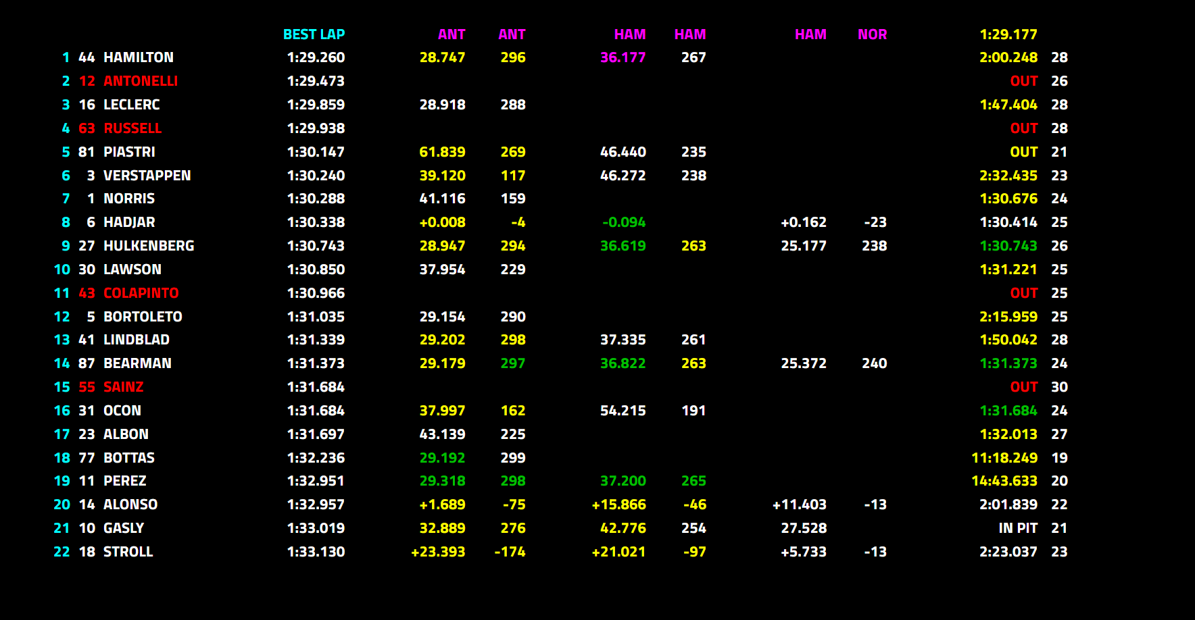Select HULKENBERG's best lap 1:30.743
This screenshot has height=620, width=1195.
tap(316, 246)
